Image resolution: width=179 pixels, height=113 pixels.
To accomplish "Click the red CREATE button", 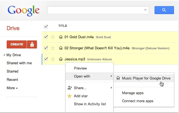I will click(17, 44).
